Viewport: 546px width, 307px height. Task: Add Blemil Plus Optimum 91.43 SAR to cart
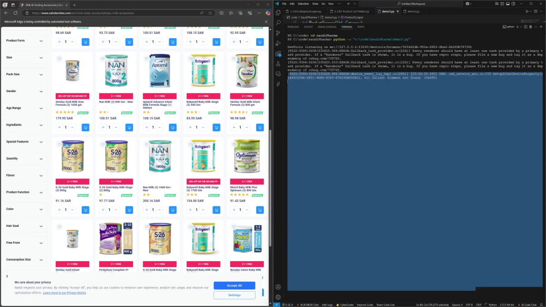tap(260, 210)
